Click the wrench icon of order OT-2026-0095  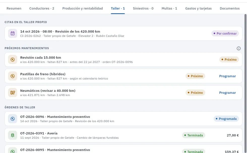13,150
